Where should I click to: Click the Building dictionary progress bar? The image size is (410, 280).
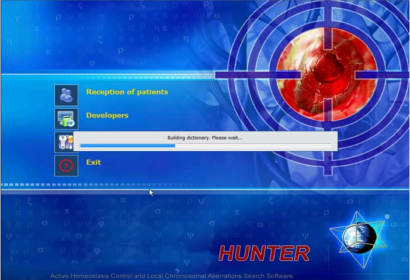205,146
